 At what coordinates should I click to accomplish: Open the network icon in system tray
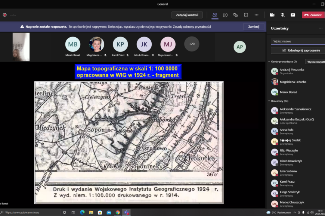coord(308,213)
